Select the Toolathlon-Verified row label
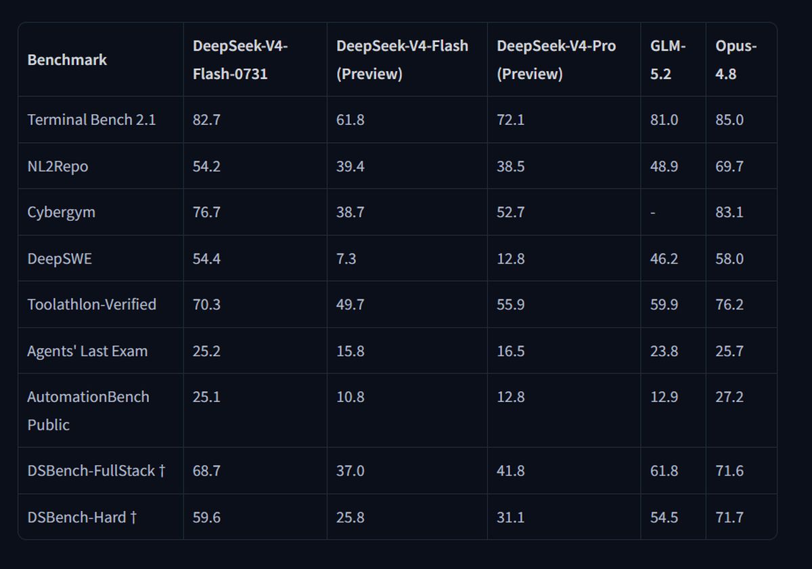The width and height of the screenshot is (812, 569). tap(91, 305)
